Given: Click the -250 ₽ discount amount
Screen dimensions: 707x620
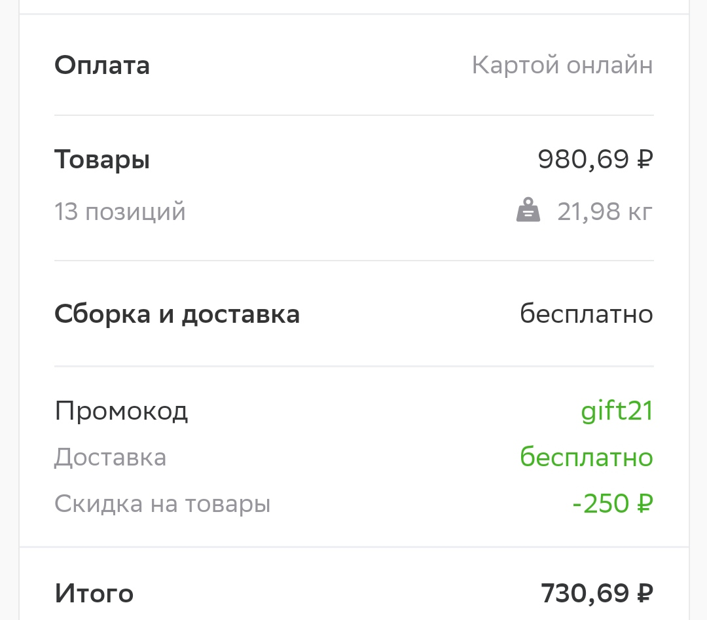Looking at the screenshot, I should (612, 503).
